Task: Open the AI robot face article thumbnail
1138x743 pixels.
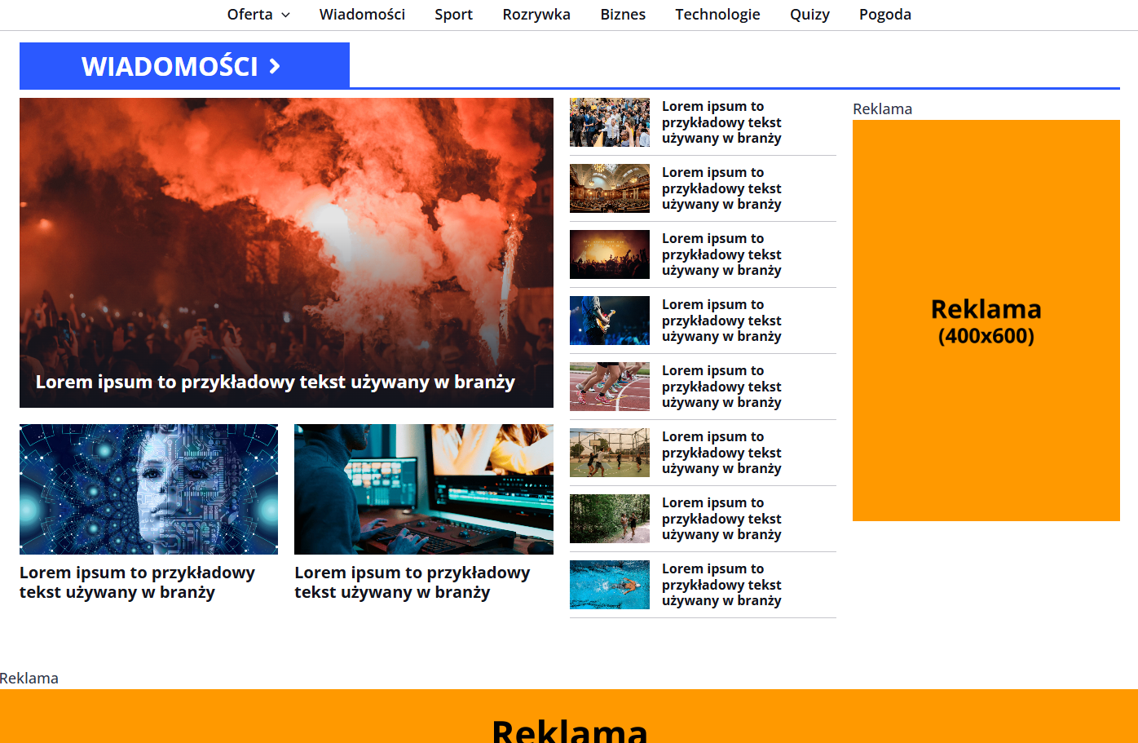Action: [148, 489]
